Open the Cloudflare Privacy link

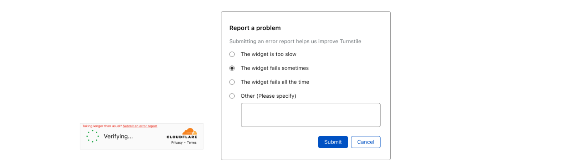[177, 143]
